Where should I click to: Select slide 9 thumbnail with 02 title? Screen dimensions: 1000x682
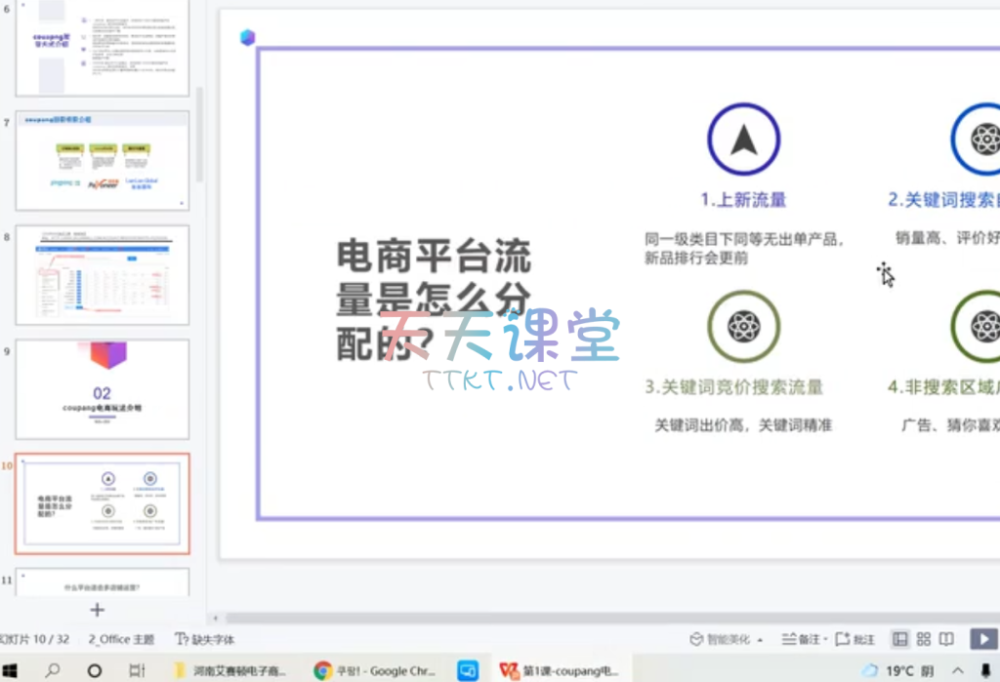tap(102, 388)
